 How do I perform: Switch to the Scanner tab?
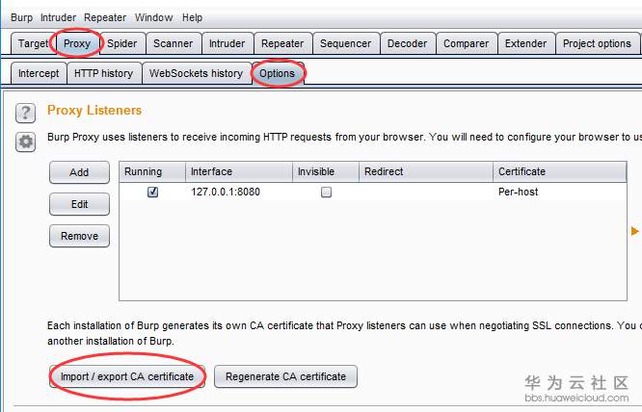click(174, 43)
